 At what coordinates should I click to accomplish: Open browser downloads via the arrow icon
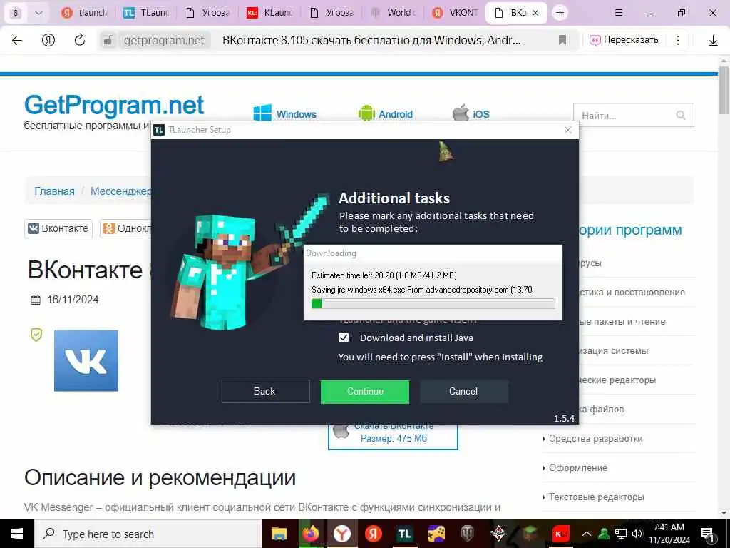click(713, 41)
